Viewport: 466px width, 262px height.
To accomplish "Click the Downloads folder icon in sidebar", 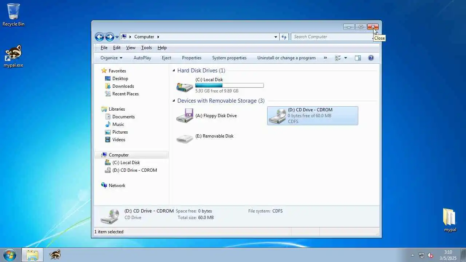I will coord(108,86).
